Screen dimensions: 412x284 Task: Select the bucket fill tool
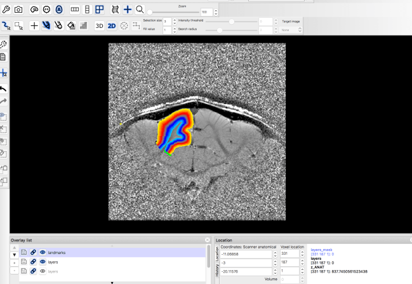coord(71,26)
